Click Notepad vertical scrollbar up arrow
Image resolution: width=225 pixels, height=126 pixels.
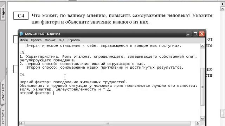tap(202, 46)
